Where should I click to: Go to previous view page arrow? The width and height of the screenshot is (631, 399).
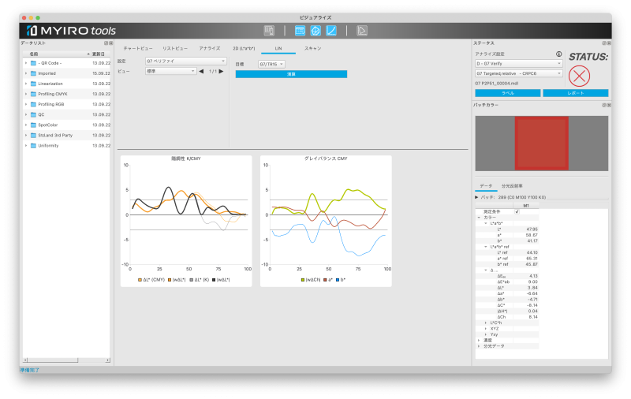coord(201,71)
